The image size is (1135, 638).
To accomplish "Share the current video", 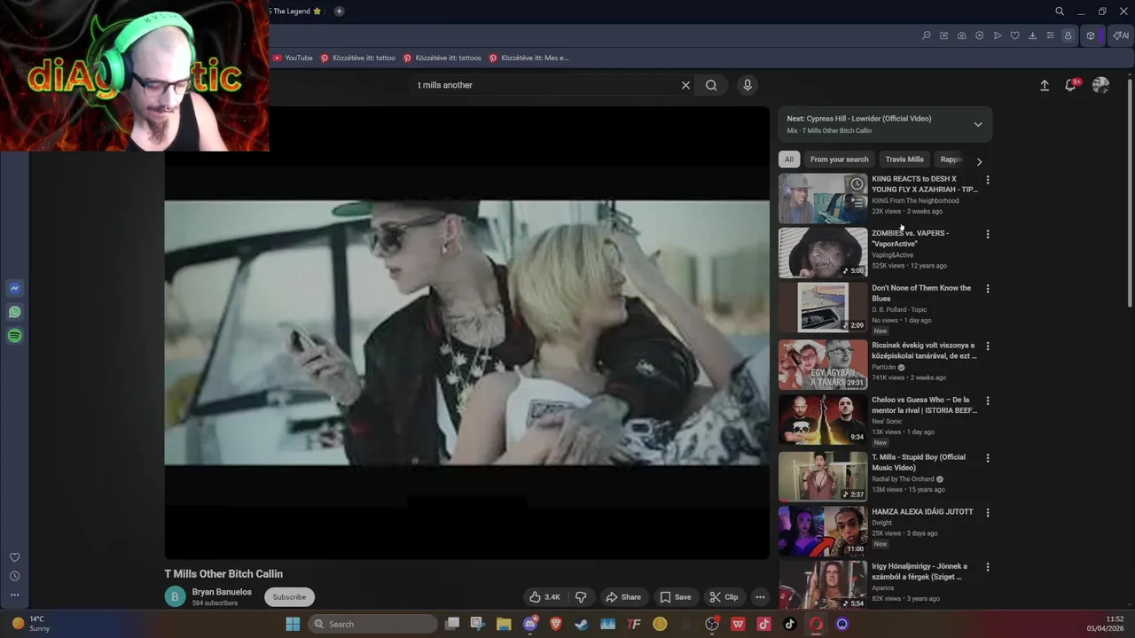I will pyautogui.click(x=622, y=597).
